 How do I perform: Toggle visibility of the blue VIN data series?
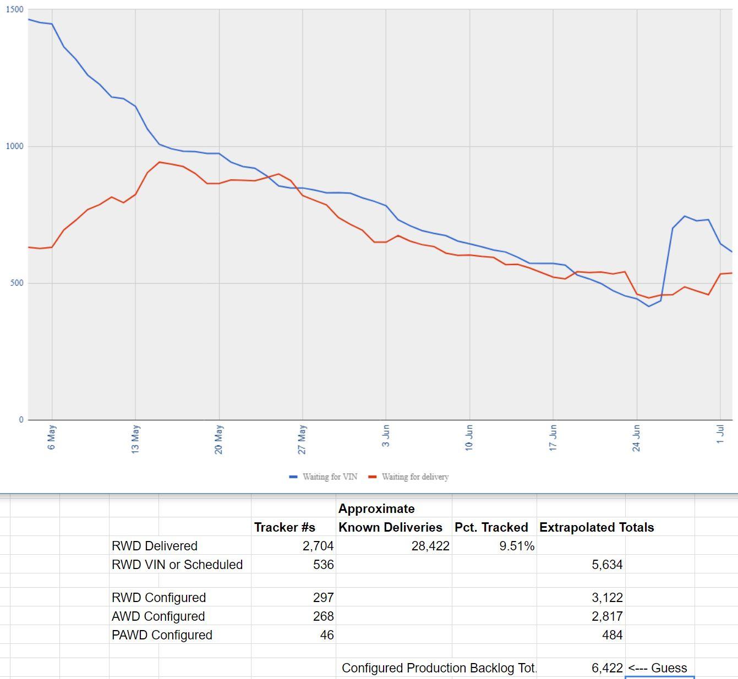293,477
